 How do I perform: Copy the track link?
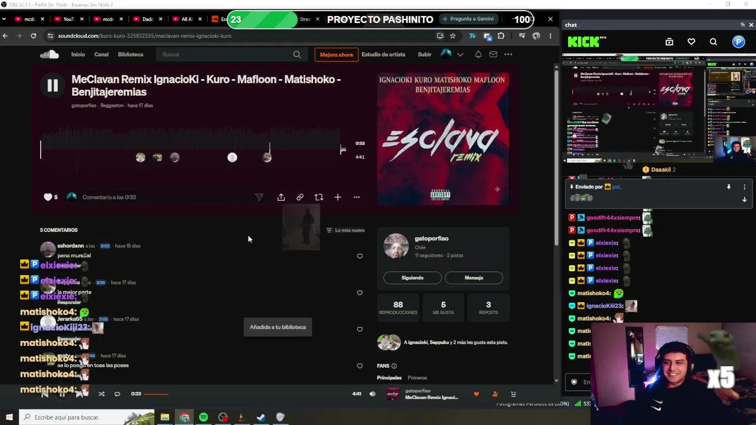tap(300, 197)
